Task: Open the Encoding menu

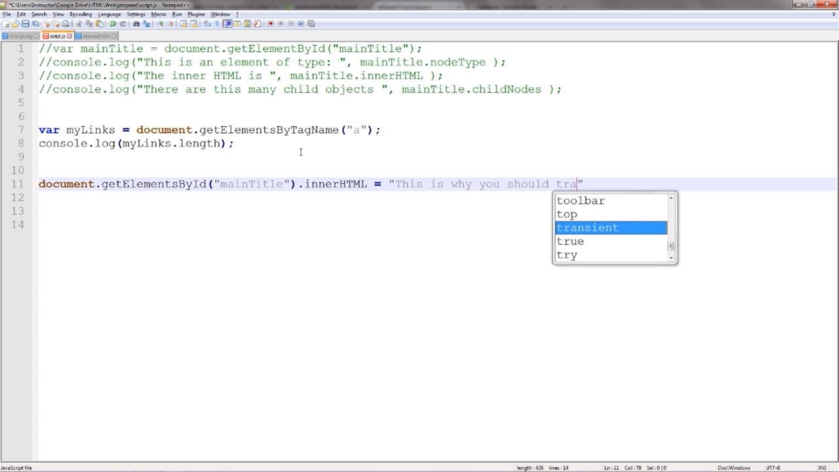Action: 81,14
